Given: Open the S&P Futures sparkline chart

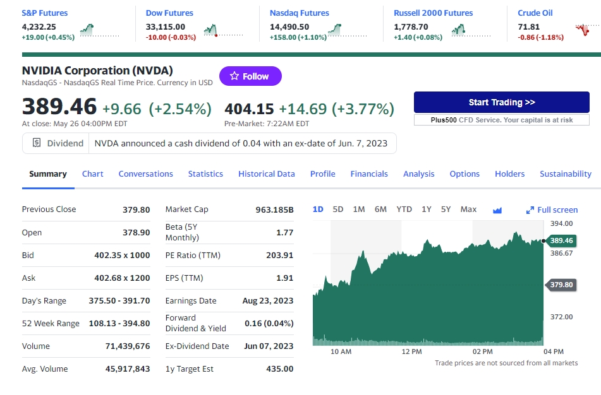Looking at the screenshot, I should 100,30.
